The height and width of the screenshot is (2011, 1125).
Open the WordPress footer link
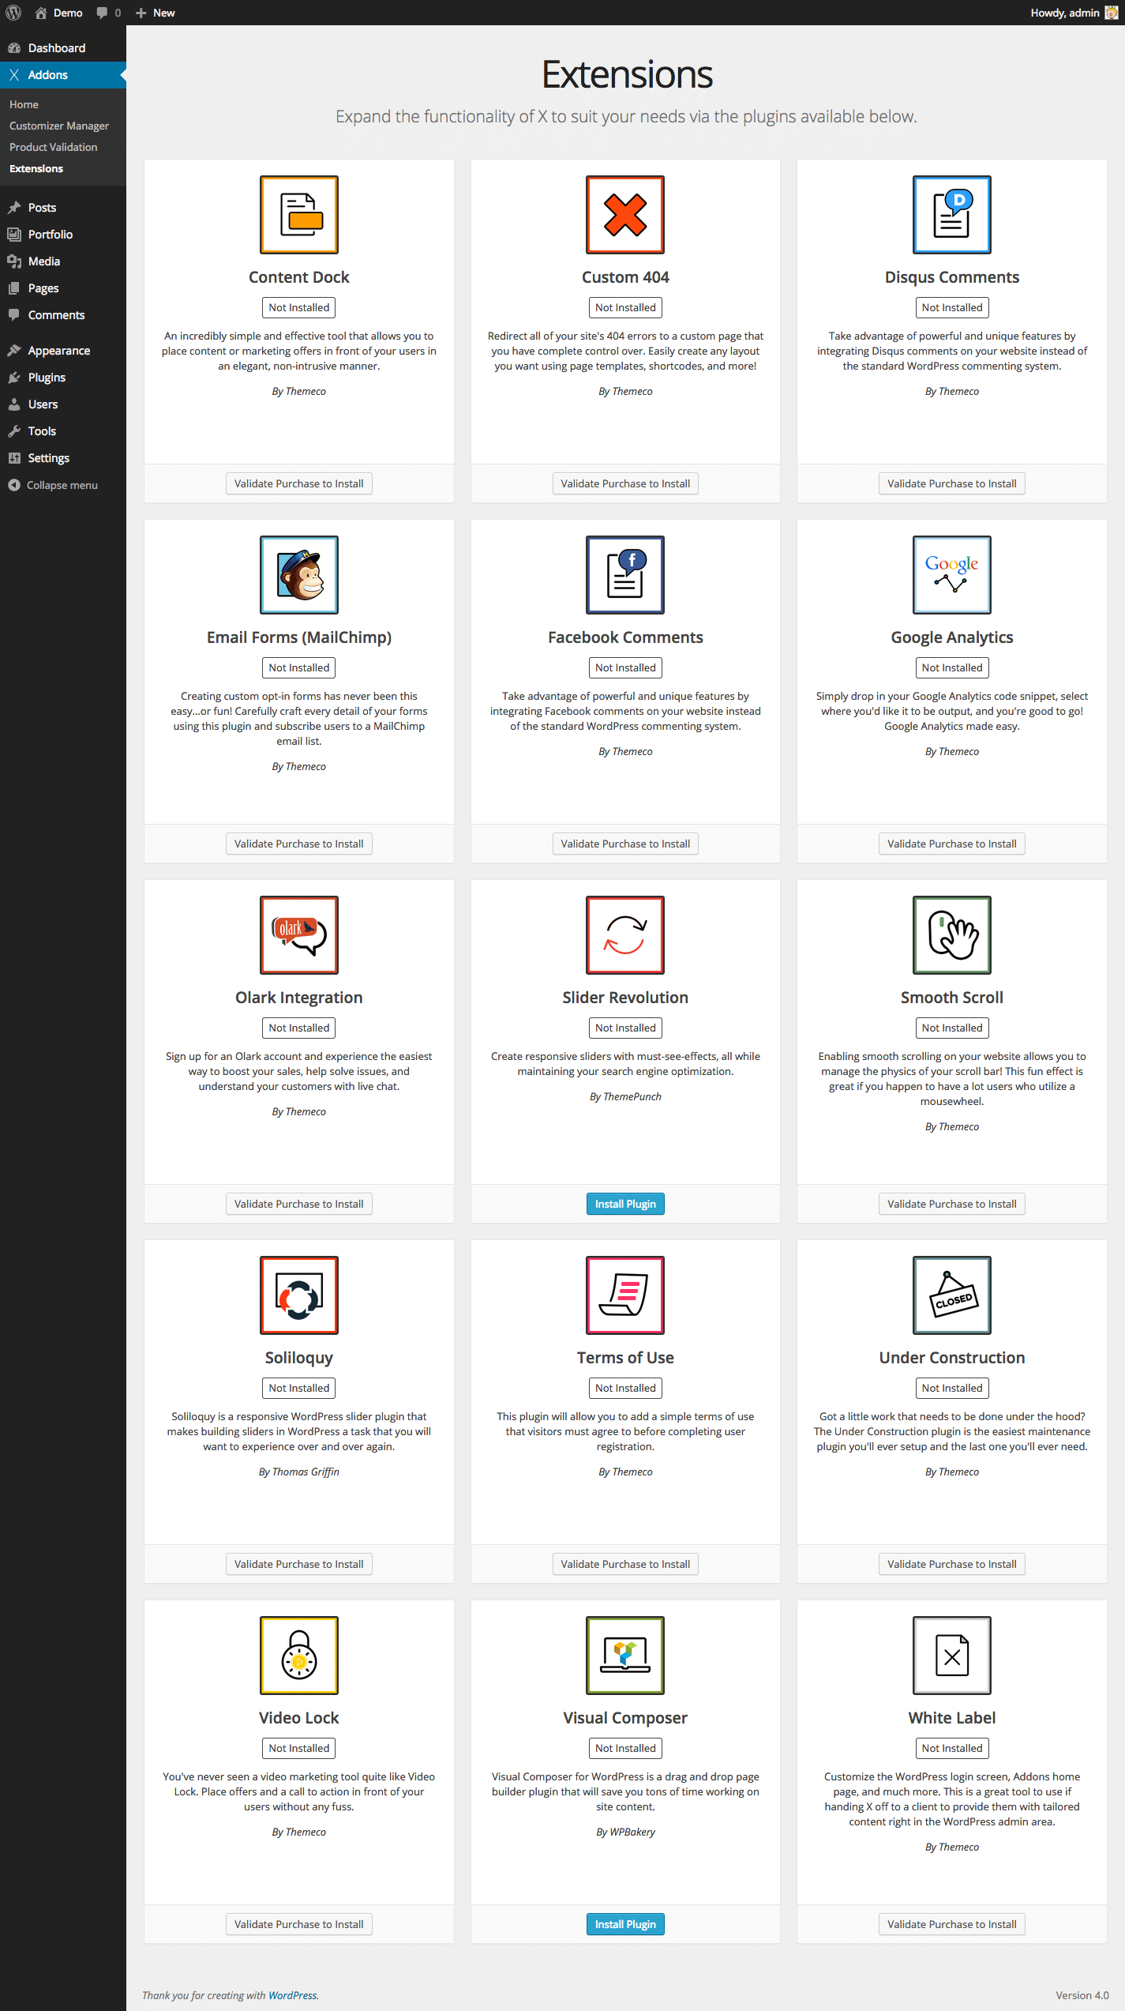[x=292, y=1995]
